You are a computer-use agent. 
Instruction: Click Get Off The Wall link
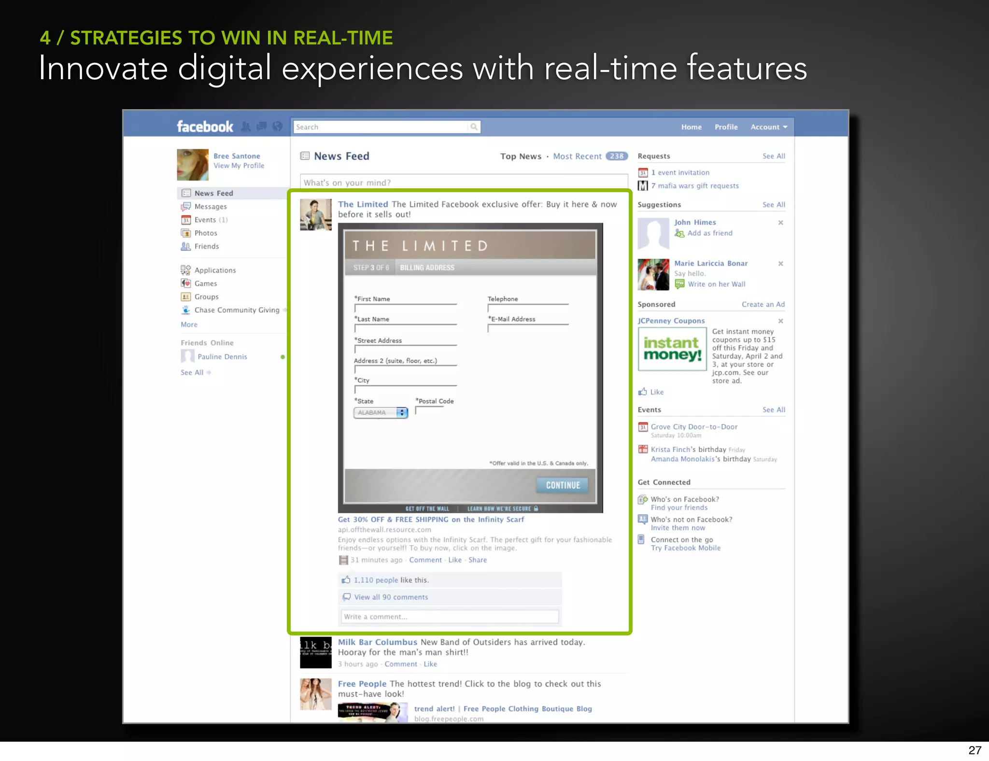tap(427, 508)
